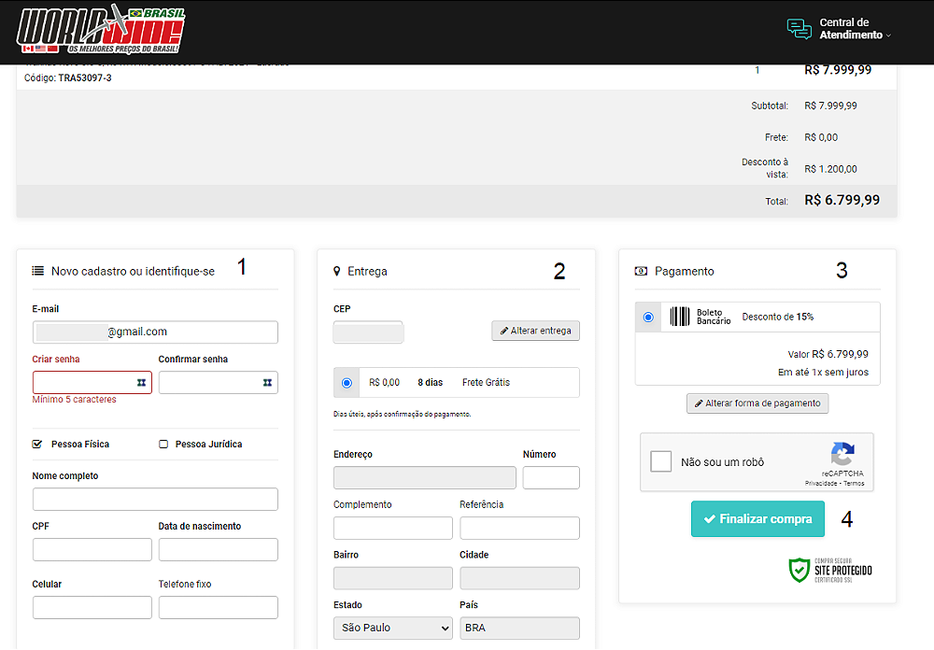This screenshot has width=934, height=650.
Task: Click the password manager icon in Criar senha
Action: point(141,383)
